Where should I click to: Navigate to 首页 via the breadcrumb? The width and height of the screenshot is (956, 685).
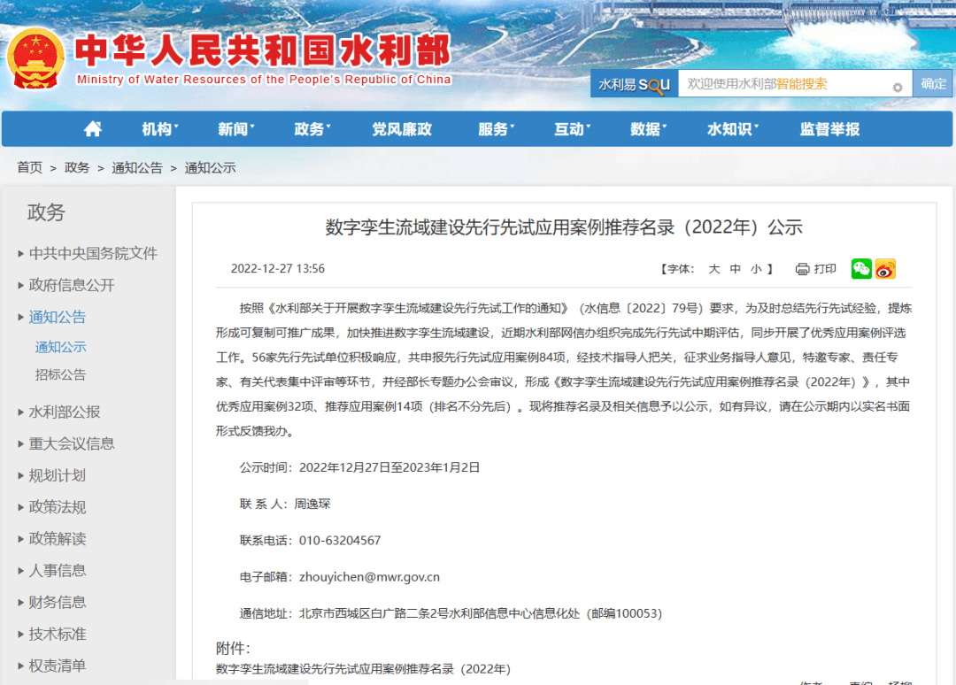pyautogui.click(x=29, y=167)
